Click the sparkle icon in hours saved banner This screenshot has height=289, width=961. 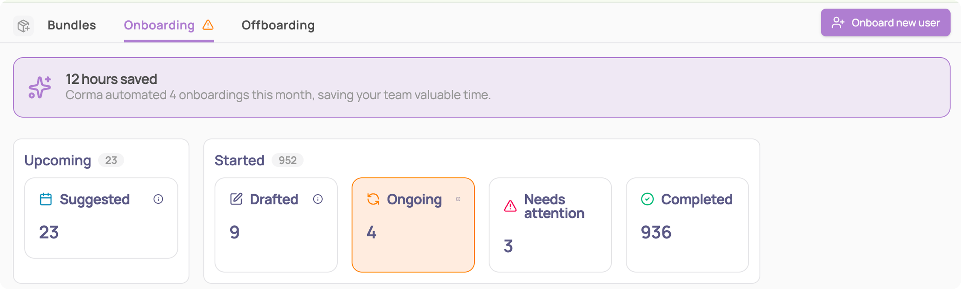click(40, 87)
